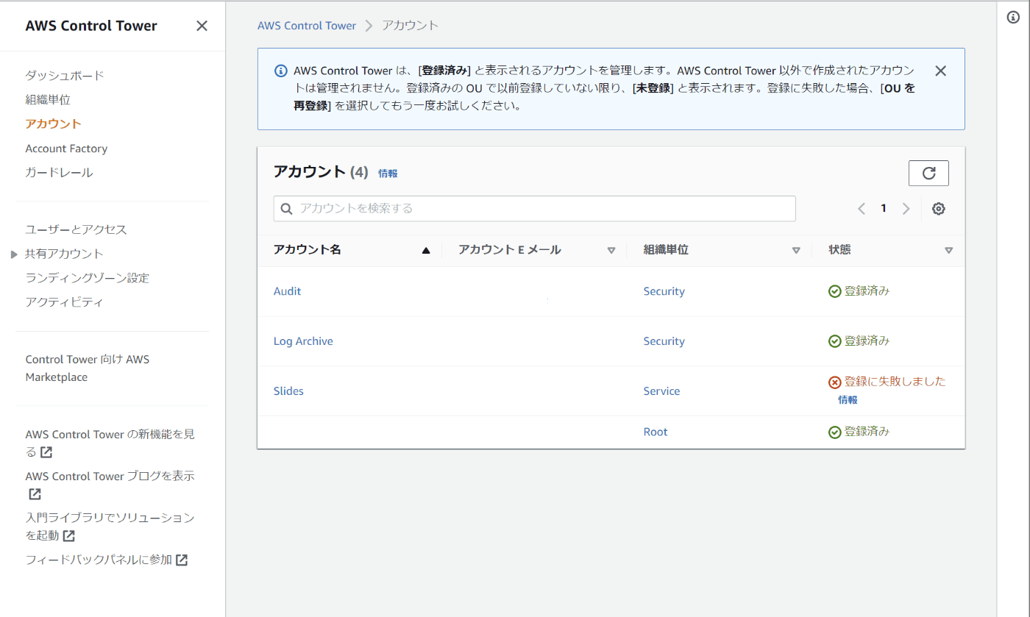Screen dimensions: 1030x617
Task: Click 情報 link next to アカウント heading
Action: (x=388, y=174)
